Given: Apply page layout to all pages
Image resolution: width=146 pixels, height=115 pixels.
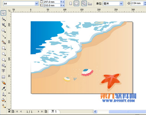Looking at the screenshot, I should tap(84, 4).
